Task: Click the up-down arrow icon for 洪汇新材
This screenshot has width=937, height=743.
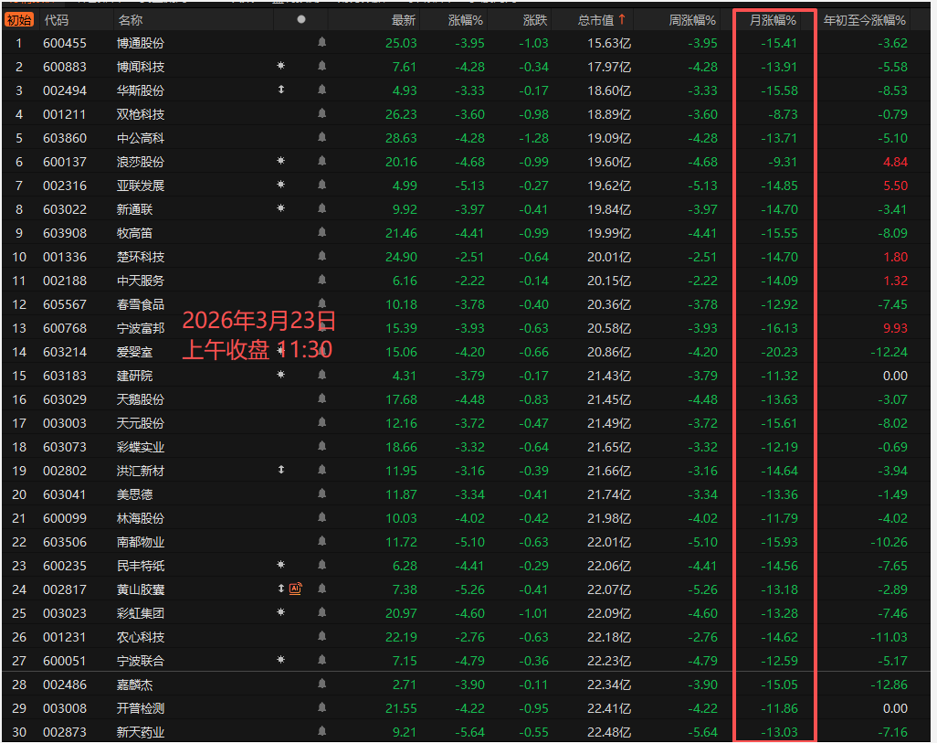Action: (x=281, y=470)
